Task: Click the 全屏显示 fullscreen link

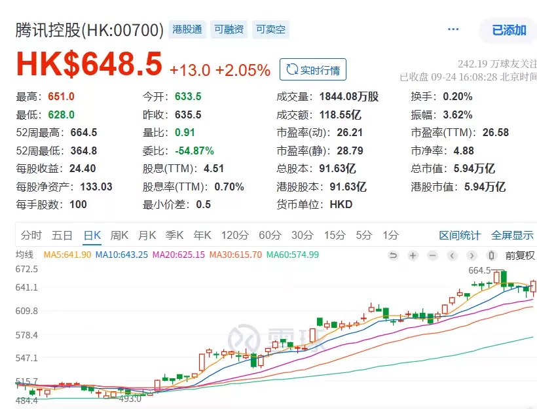Action: [x=513, y=235]
